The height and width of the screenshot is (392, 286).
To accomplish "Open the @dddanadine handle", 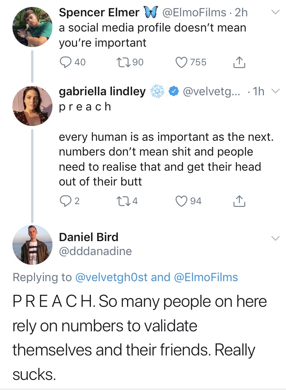I will coord(96,251).
